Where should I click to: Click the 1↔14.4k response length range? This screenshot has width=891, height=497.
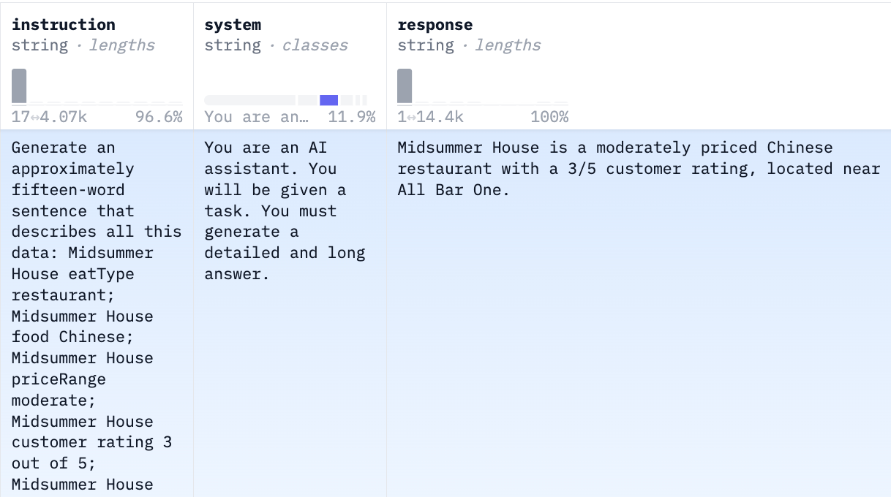coord(430,117)
